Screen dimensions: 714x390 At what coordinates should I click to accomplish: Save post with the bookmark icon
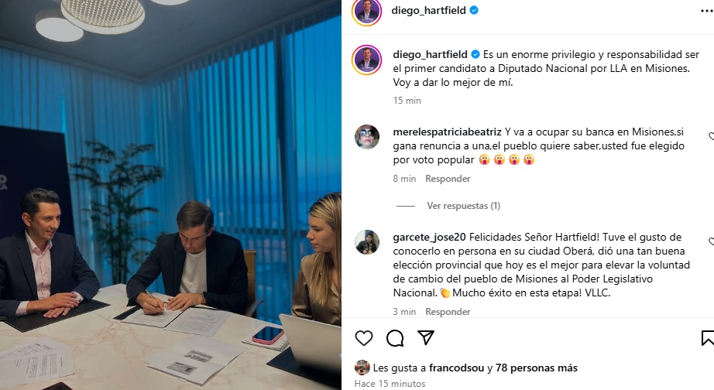(708, 338)
